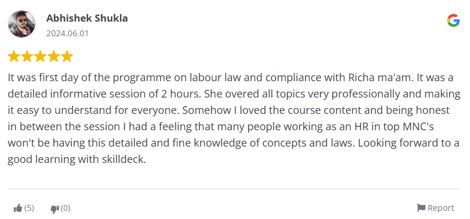Click the horizontal divider under the review

[x=234, y=189]
